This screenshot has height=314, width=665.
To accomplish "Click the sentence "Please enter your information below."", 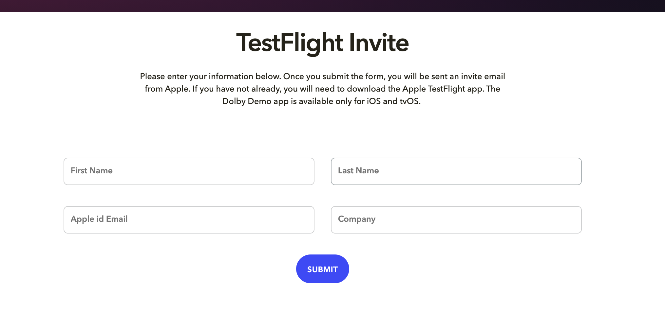I will 210,77.
